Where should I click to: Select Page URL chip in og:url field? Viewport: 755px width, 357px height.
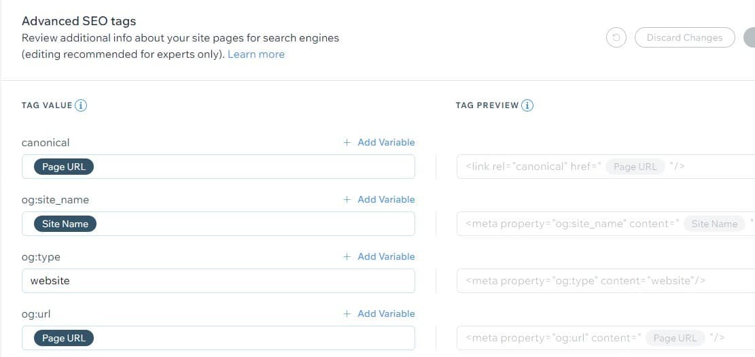64,338
